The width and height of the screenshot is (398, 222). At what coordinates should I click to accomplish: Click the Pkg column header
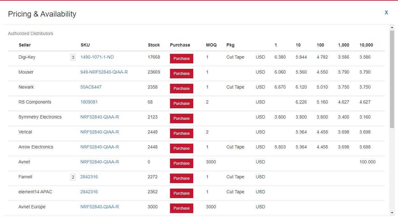tap(230, 45)
